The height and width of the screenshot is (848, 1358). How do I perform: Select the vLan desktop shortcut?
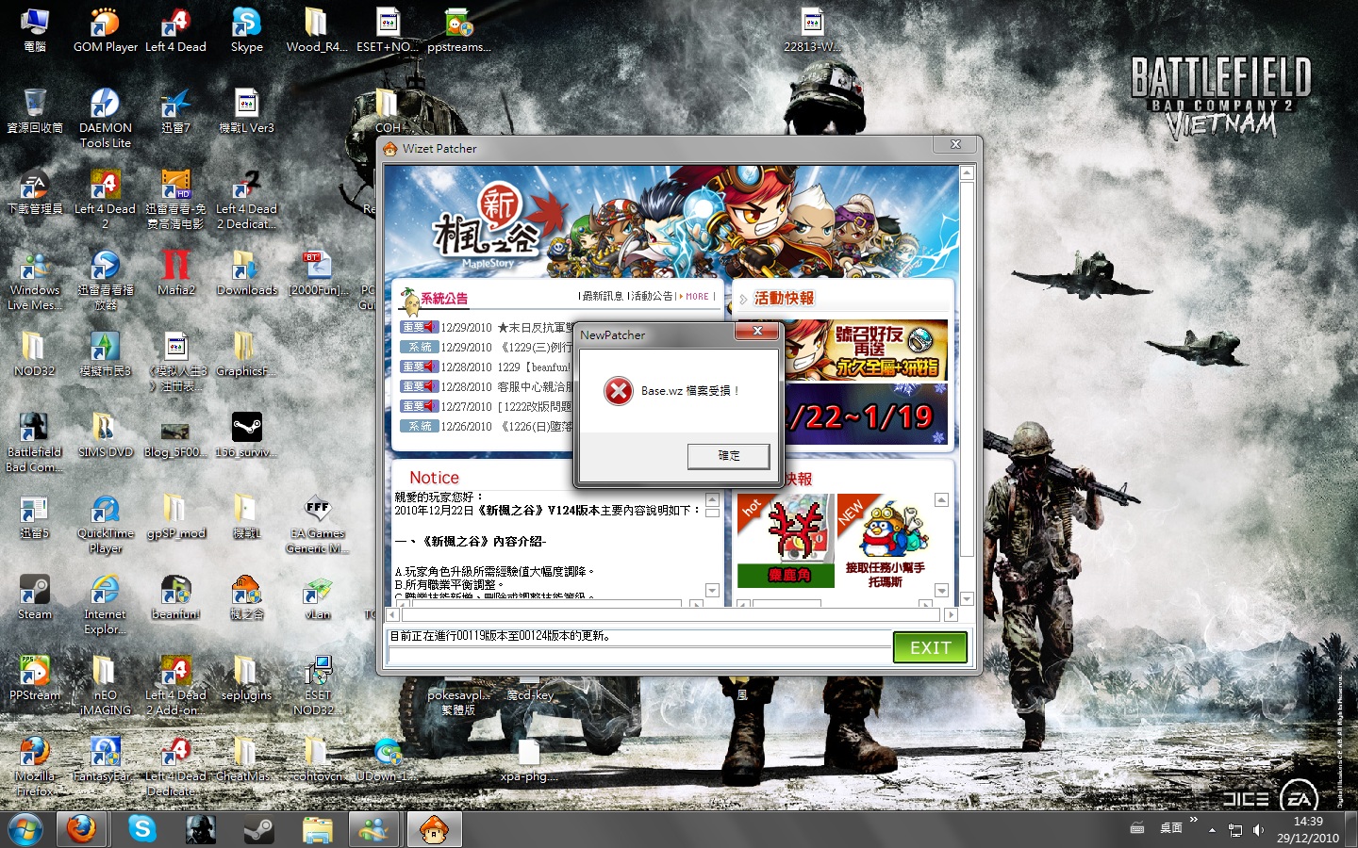pos(317,597)
